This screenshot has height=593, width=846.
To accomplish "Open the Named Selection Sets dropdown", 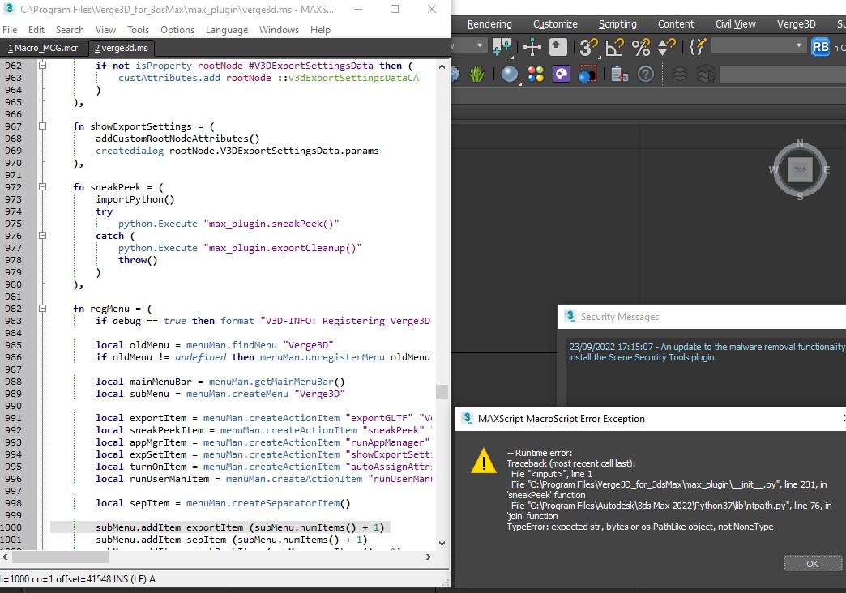I will point(758,46).
